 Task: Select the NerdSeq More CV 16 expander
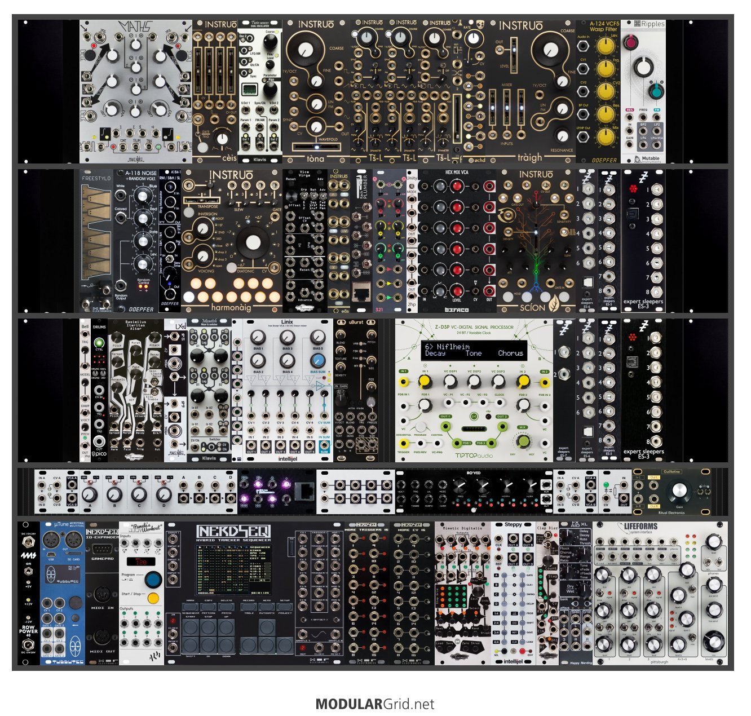(x=412, y=593)
